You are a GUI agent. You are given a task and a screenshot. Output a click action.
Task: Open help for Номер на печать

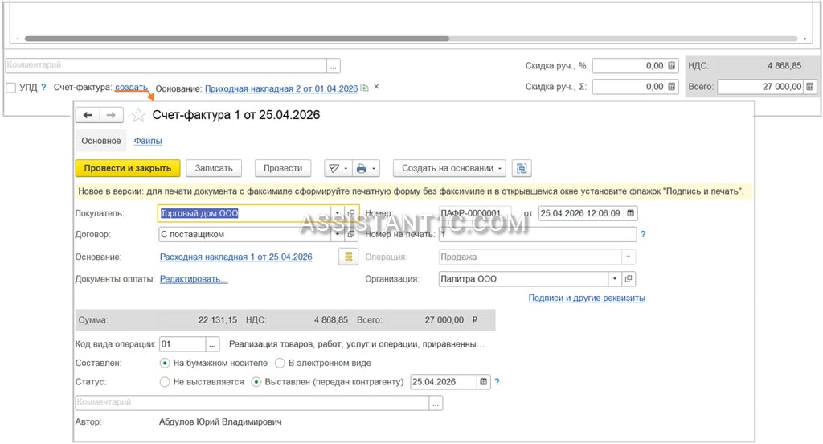point(643,234)
